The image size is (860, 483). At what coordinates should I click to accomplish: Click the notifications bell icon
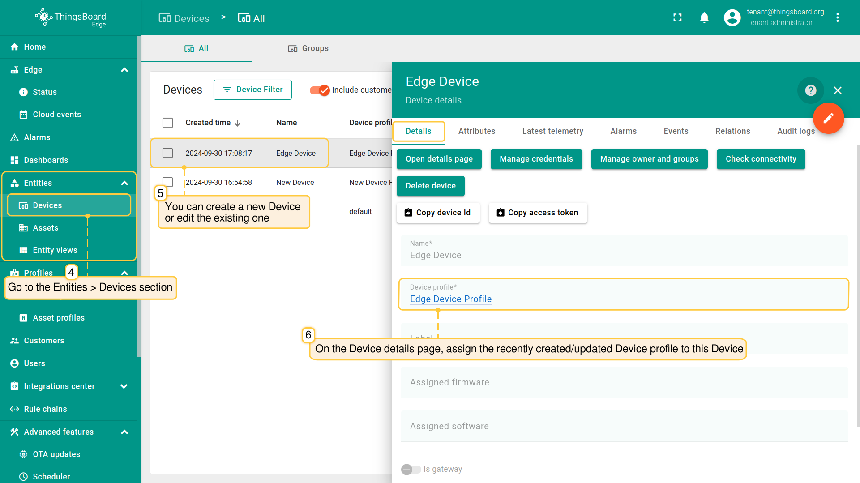click(704, 18)
